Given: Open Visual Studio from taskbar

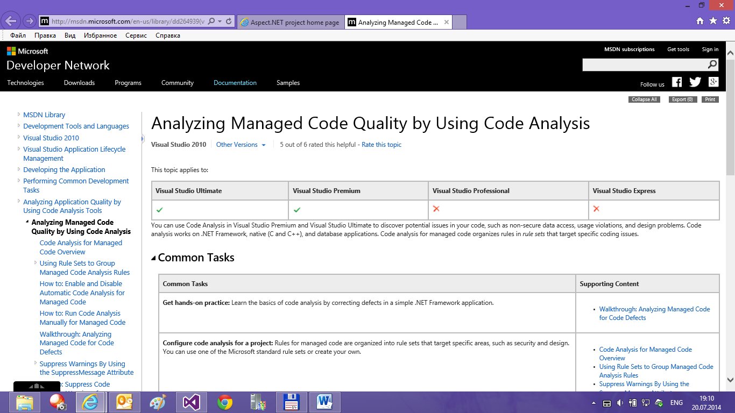Looking at the screenshot, I should [x=191, y=402].
